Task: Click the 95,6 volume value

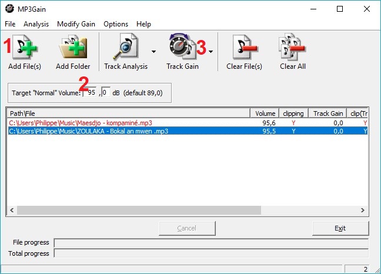Action: point(269,123)
